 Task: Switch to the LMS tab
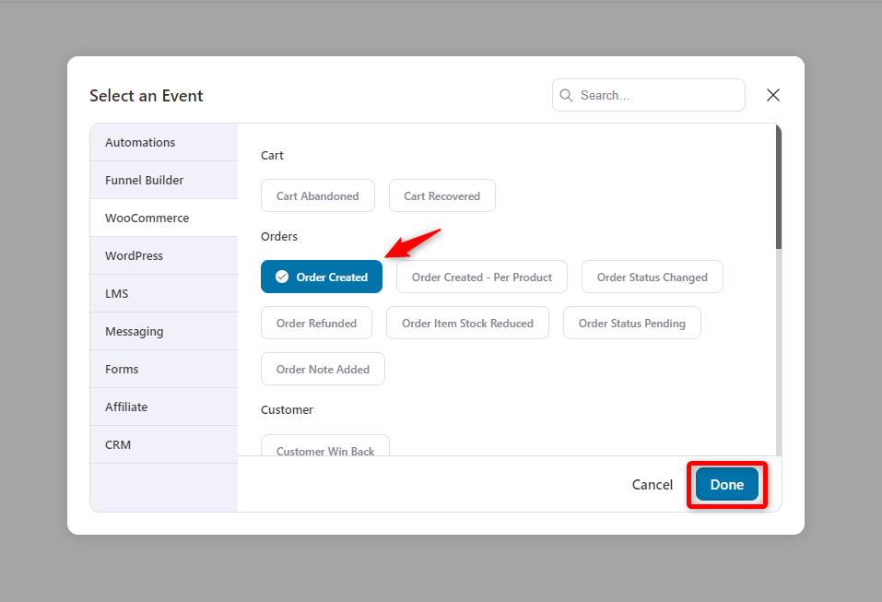click(164, 293)
